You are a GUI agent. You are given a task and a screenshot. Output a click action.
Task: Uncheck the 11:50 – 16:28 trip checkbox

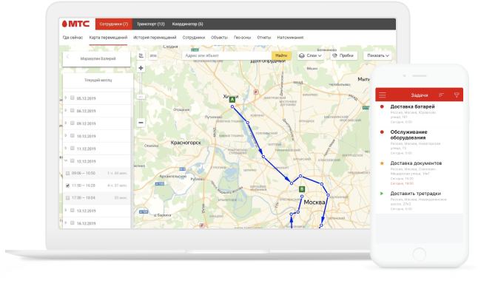[67, 185]
